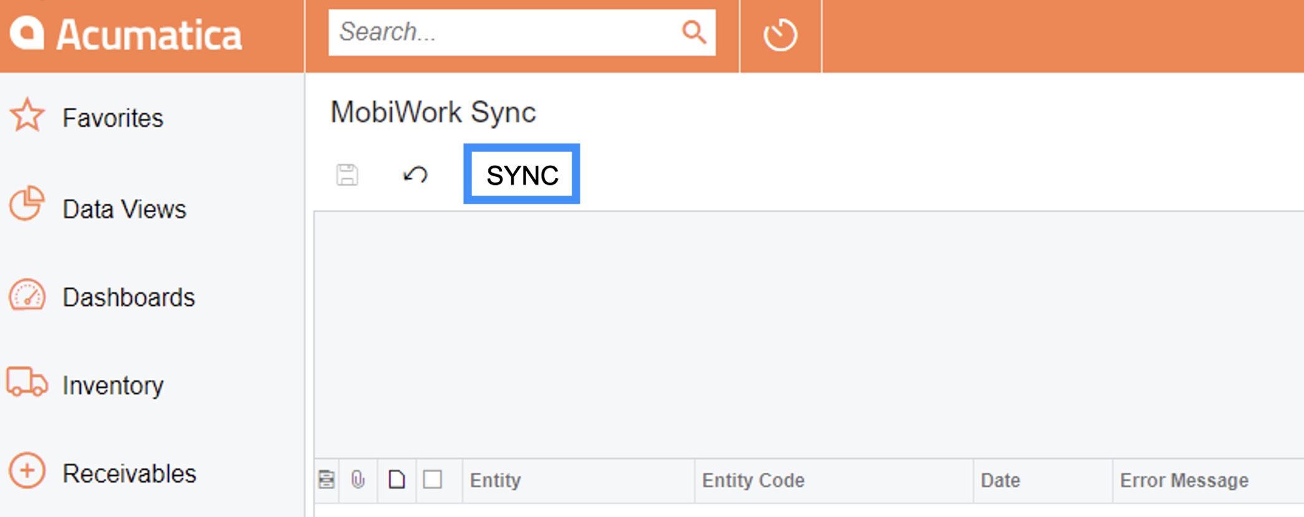Image resolution: width=1304 pixels, height=517 pixels.
Task: Click the Save disk icon
Action: [x=347, y=175]
